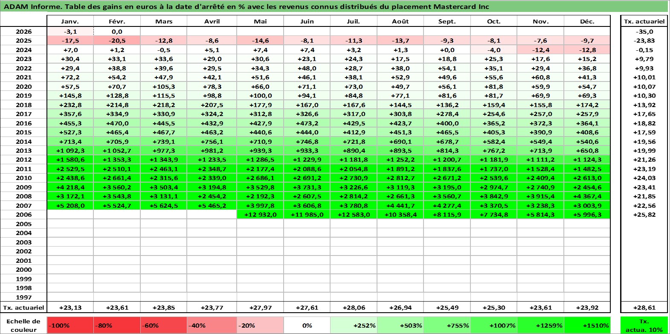Select the 'Déc.' column header
Viewport: 670px width, 334px height.
click(587, 21)
